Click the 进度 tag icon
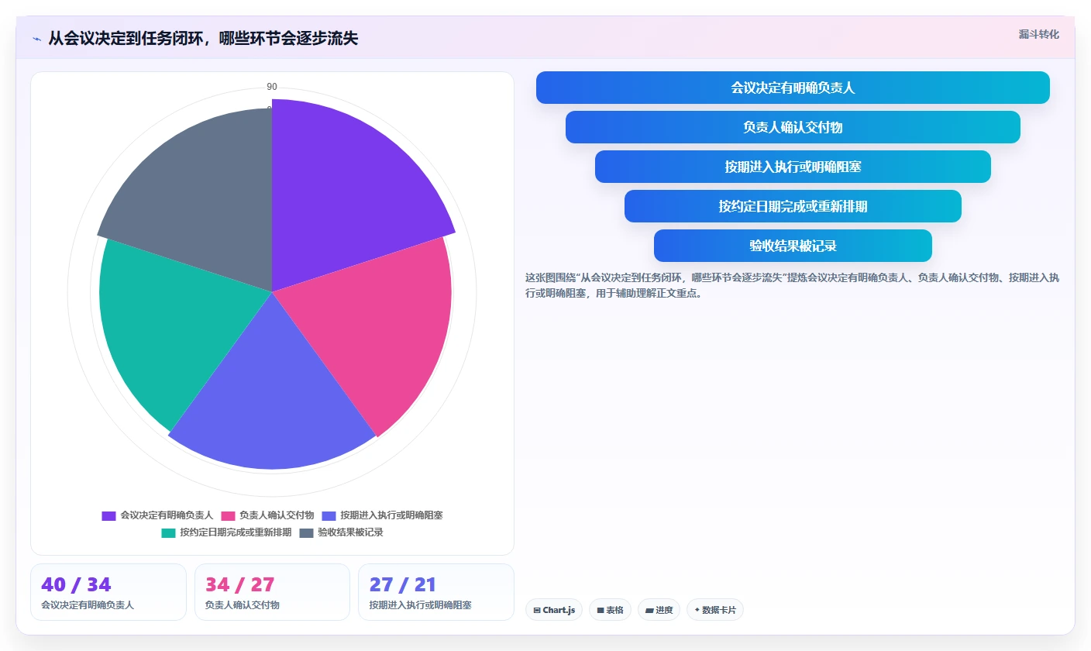This screenshot has height=651, width=1091. pyautogui.click(x=649, y=611)
